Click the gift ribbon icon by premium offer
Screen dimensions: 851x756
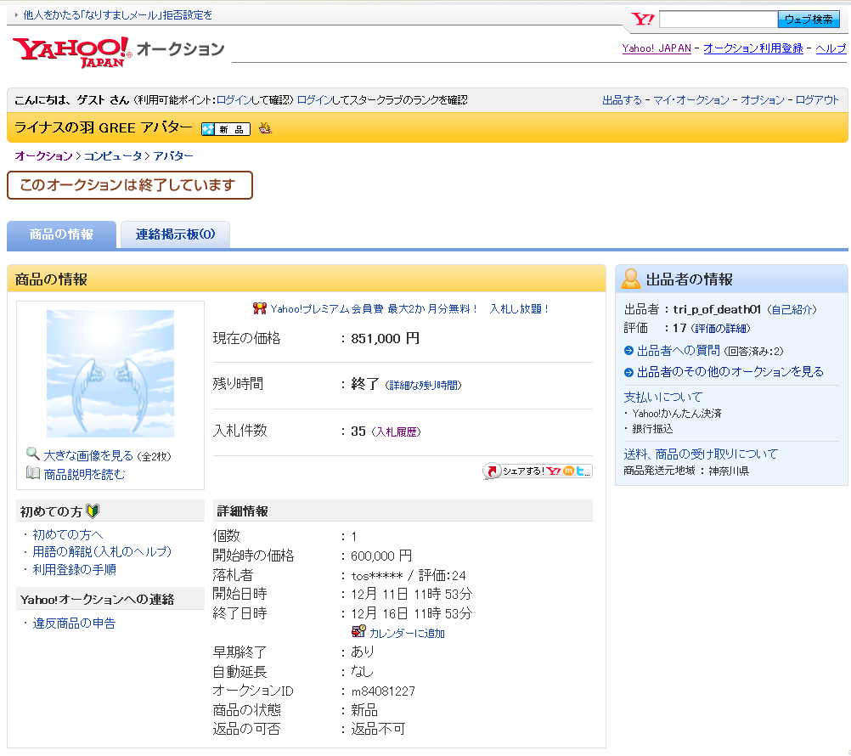tap(259, 308)
